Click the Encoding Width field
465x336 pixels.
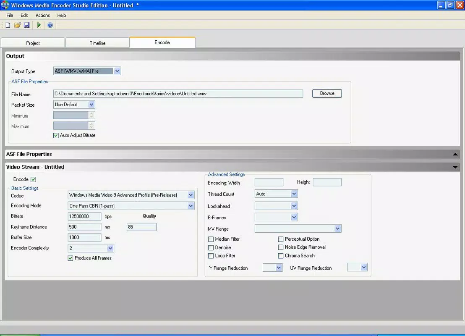pos(269,182)
